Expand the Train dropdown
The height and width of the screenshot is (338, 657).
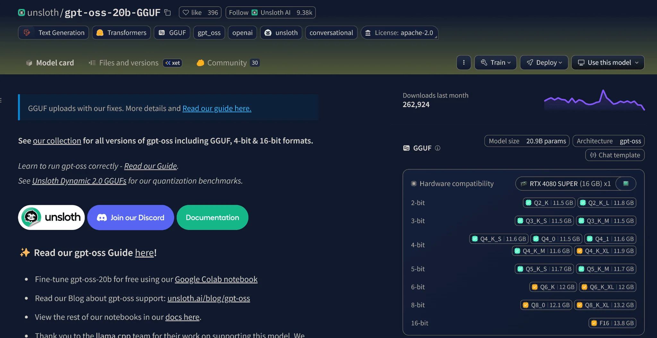point(495,63)
